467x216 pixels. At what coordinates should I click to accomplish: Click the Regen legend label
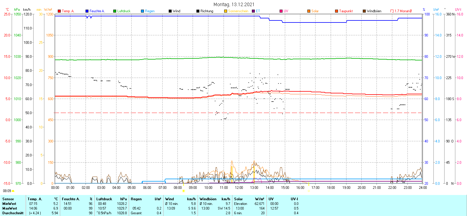click(150, 11)
